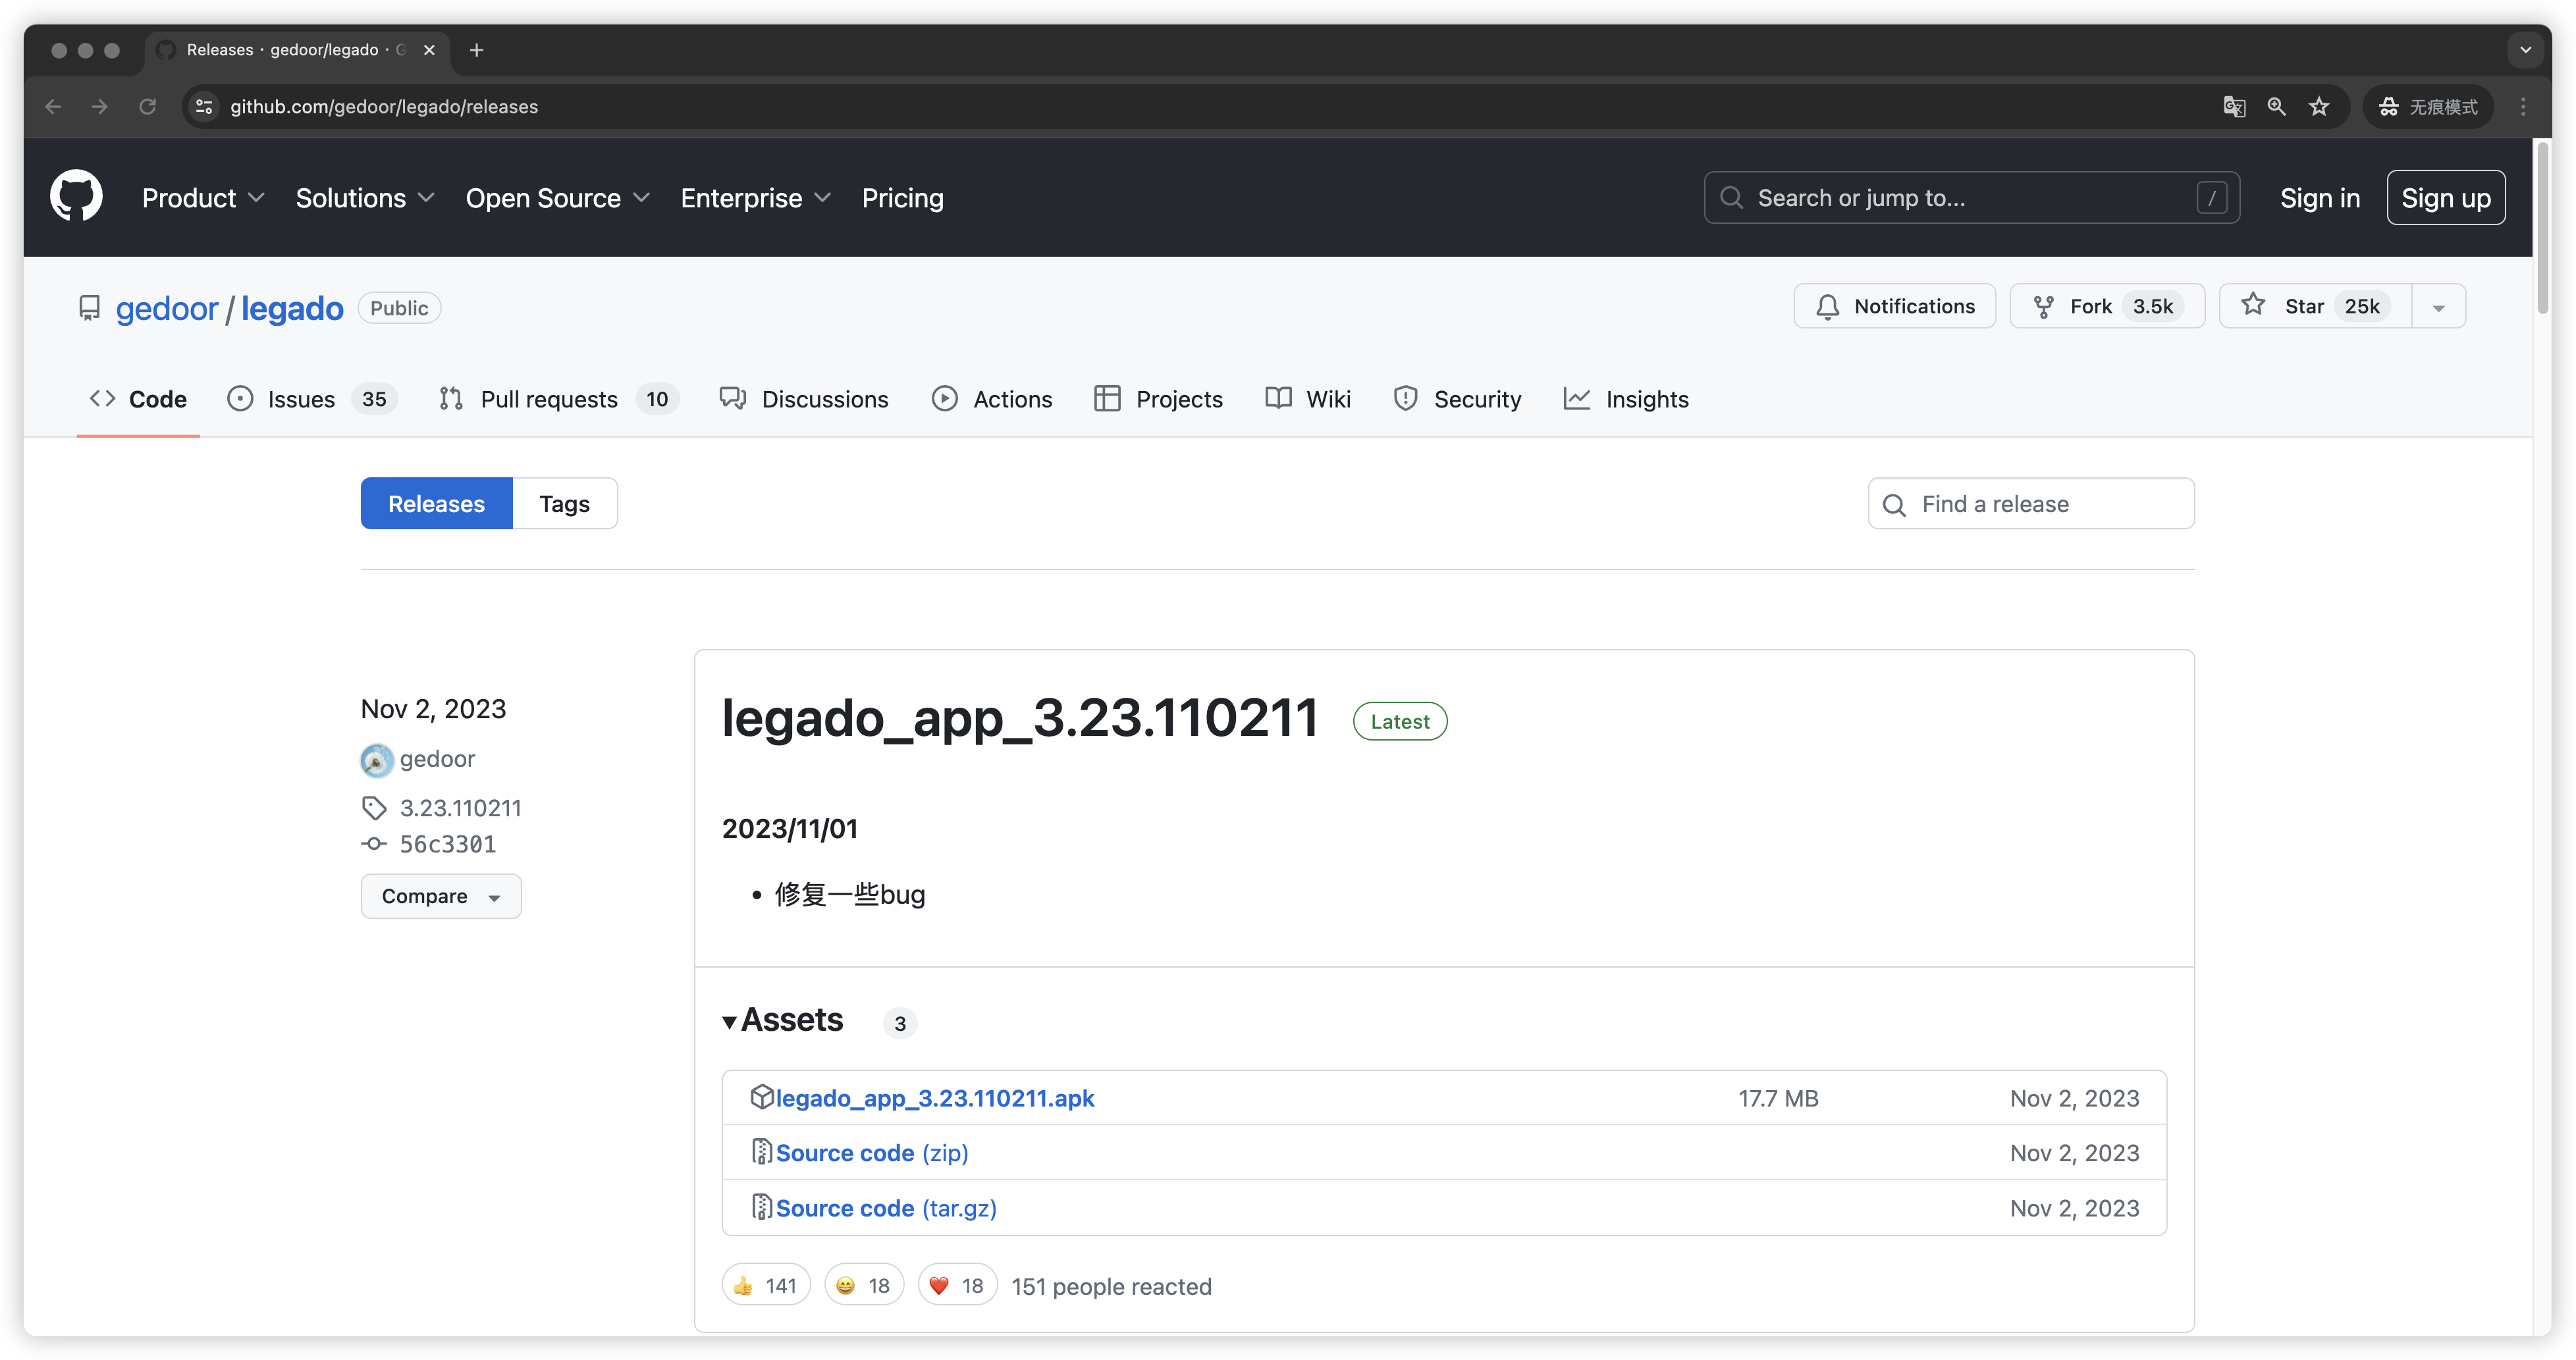Open the Actions tab
Viewport: 2576px width, 1360px height.
pyautogui.click(x=992, y=399)
